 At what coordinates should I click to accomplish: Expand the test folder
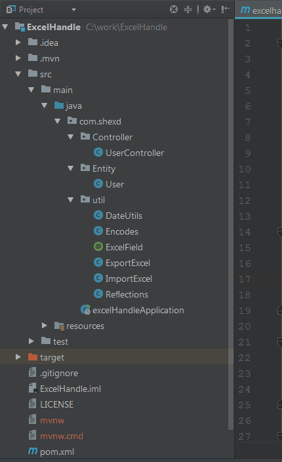point(31,341)
